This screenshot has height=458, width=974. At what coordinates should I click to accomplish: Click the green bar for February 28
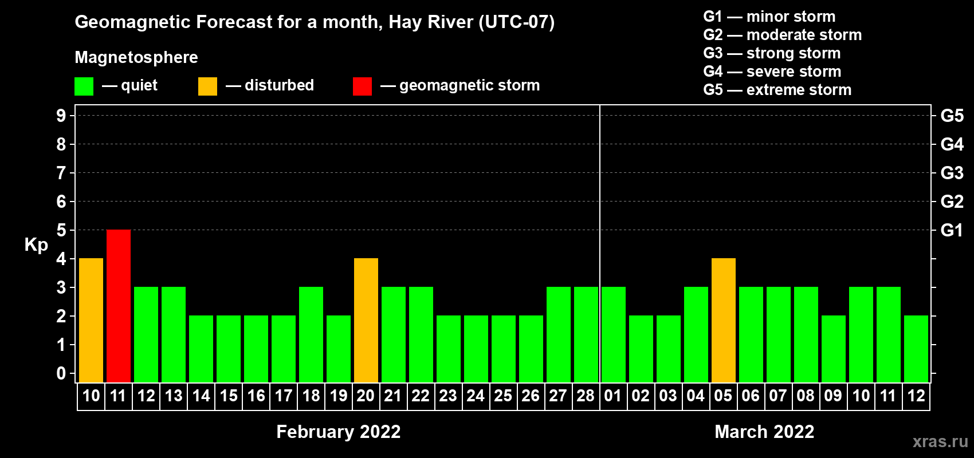pos(586,334)
